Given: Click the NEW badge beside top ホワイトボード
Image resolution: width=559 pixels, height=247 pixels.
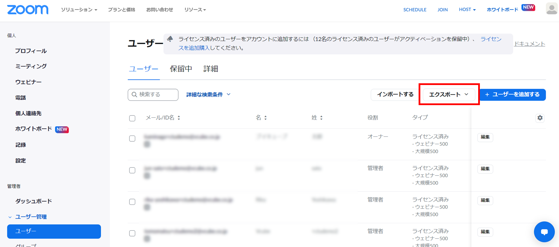Looking at the screenshot, I should 528,7.
